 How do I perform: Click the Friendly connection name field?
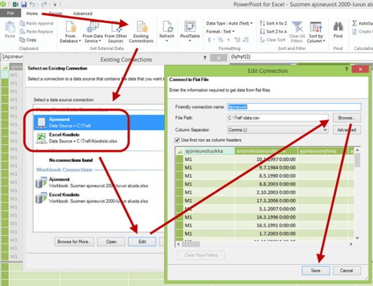pyautogui.click(x=293, y=107)
